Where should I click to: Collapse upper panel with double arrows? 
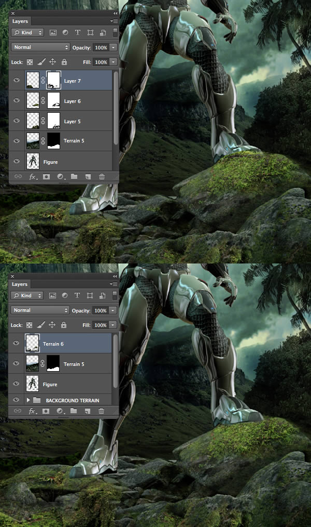coord(115,13)
